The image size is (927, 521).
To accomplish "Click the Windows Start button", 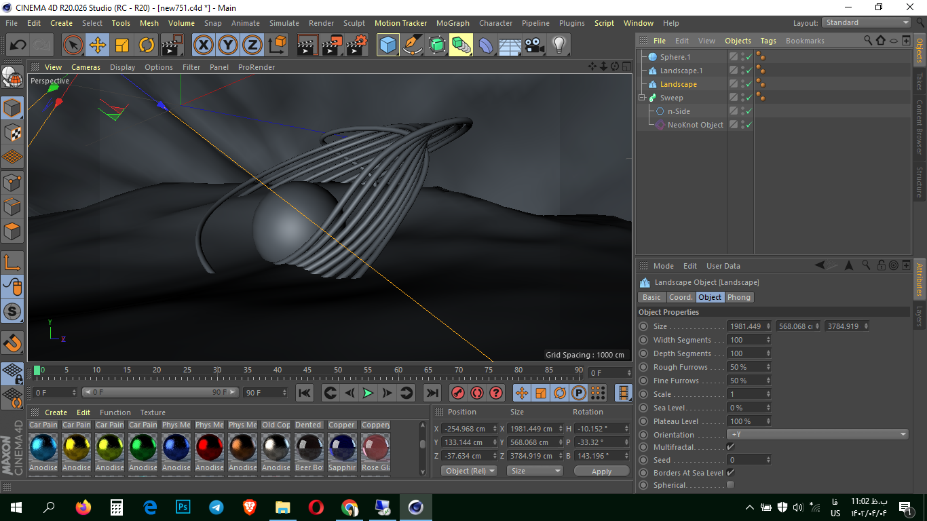I will point(16,507).
